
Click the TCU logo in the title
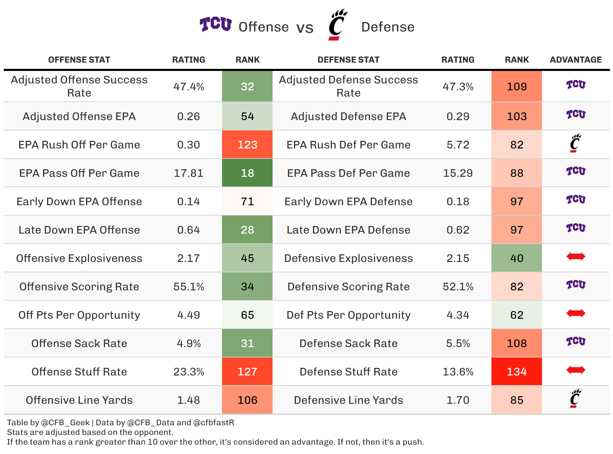[x=215, y=25]
